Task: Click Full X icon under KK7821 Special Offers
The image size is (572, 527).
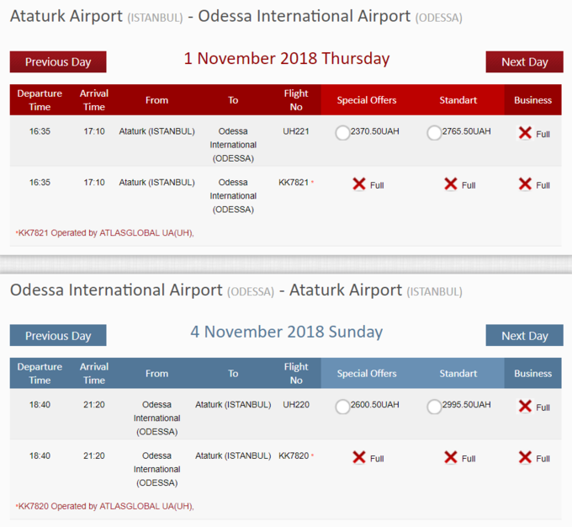Action: click(x=359, y=184)
